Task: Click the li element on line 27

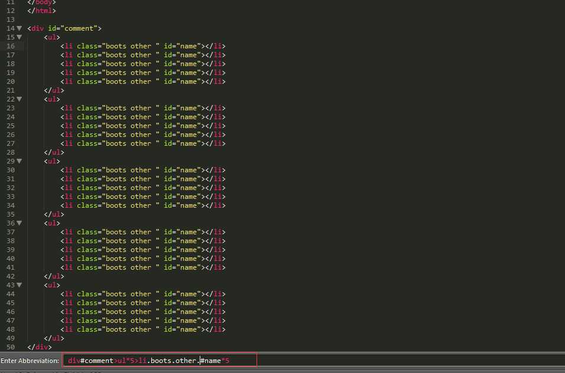Action: [143, 143]
